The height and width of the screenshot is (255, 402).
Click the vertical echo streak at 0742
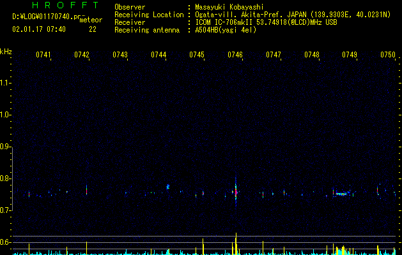[87, 190]
